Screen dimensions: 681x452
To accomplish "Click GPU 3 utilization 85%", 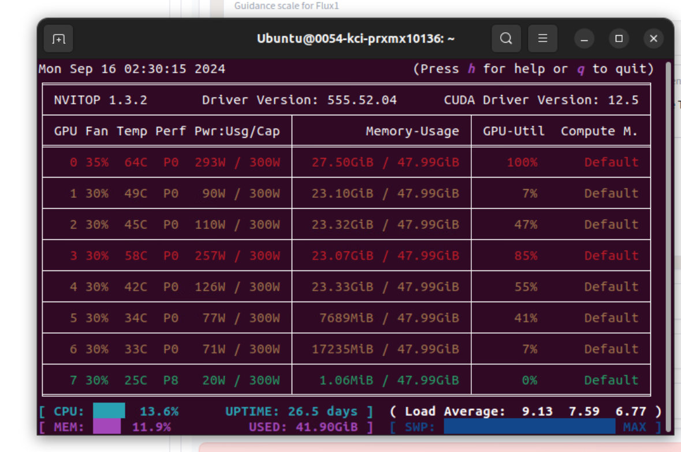I will click(x=526, y=255).
